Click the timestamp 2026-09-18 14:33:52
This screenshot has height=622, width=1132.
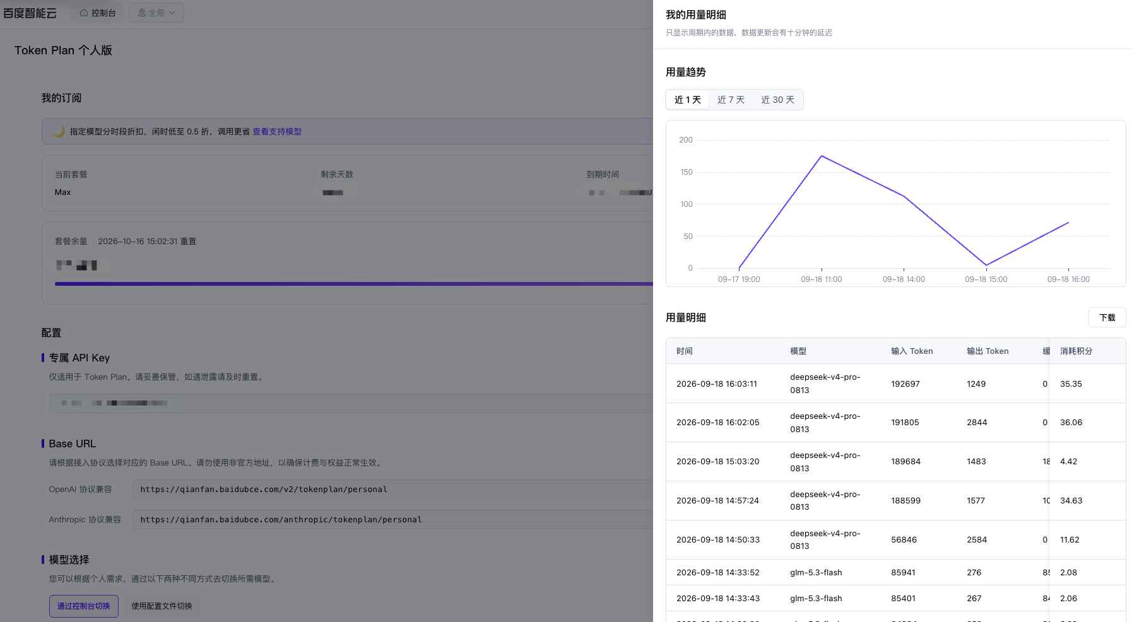point(718,573)
